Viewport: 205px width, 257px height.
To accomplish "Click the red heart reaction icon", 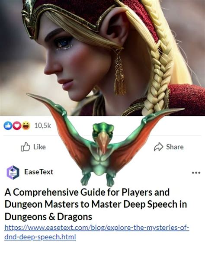I will [16, 126].
